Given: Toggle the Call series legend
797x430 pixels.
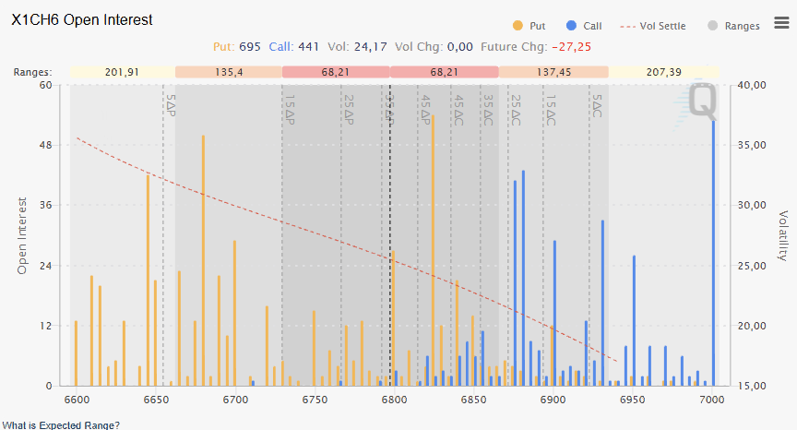Looking at the screenshot, I should (x=586, y=26).
